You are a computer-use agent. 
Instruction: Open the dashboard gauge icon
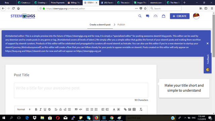pyautogui.click(x=156, y=16)
